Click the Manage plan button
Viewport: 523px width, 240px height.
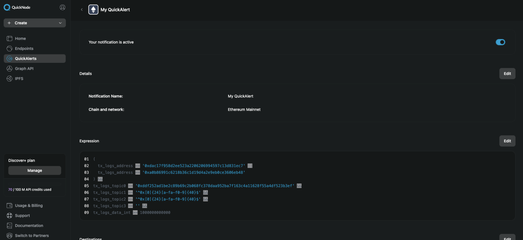click(35, 170)
